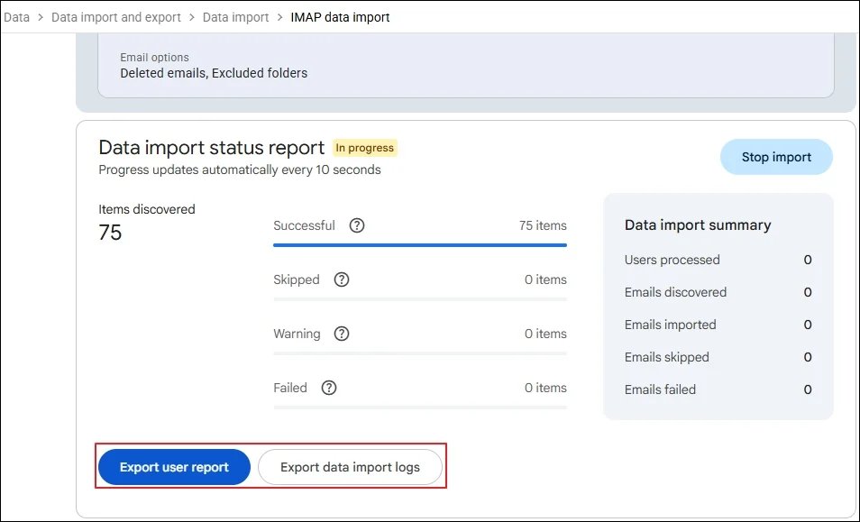Select the 75 items successful count
Screen dimensions: 860x522
click(x=543, y=225)
